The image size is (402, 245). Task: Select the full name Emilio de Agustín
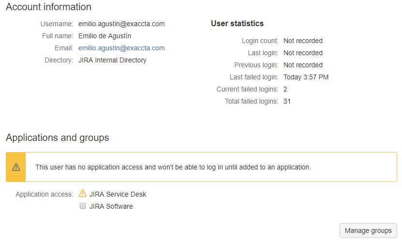click(x=104, y=36)
